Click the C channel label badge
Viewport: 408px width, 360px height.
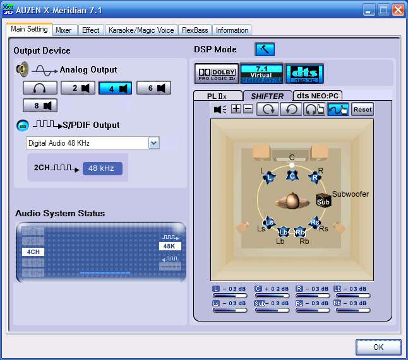tap(258, 289)
